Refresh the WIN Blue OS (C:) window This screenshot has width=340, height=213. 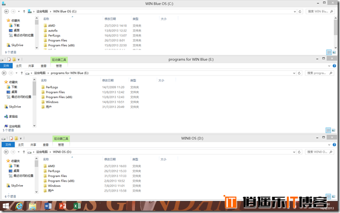click(x=300, y=12)
